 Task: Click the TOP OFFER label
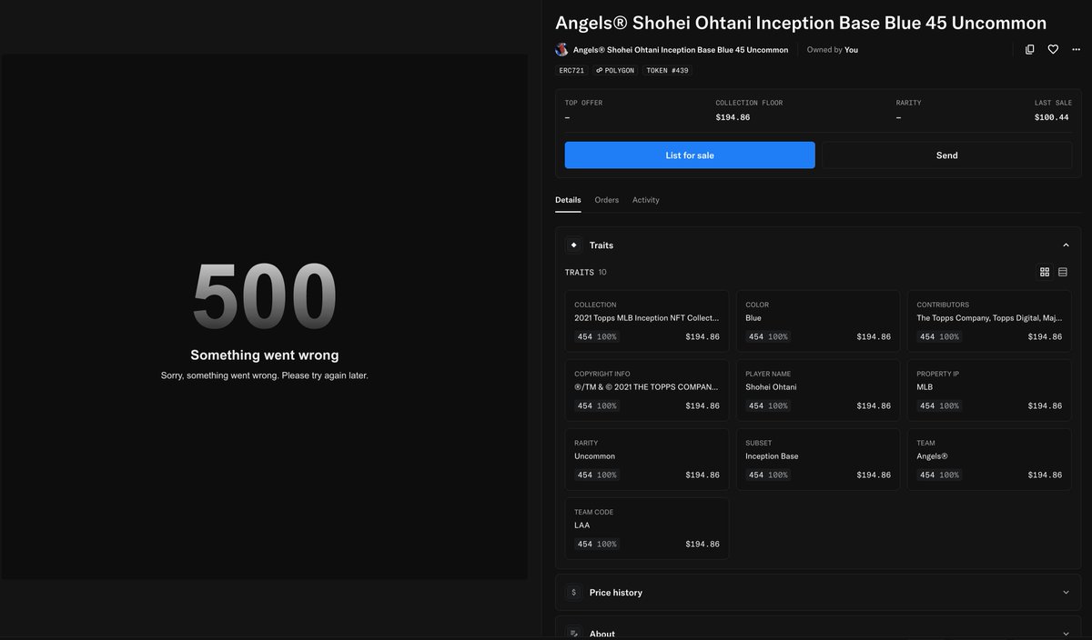[x=583, y=103]
